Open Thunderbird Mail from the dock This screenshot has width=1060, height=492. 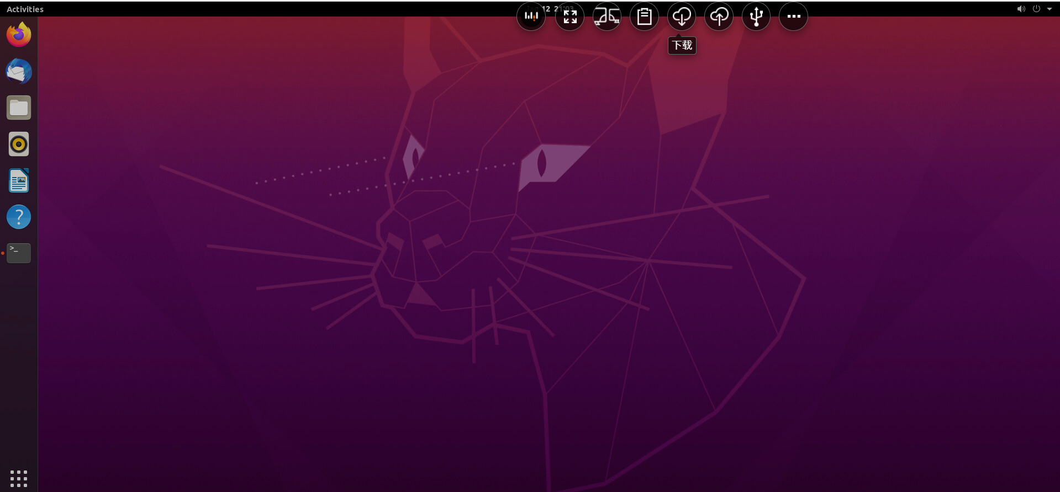(x=19, y=71)
